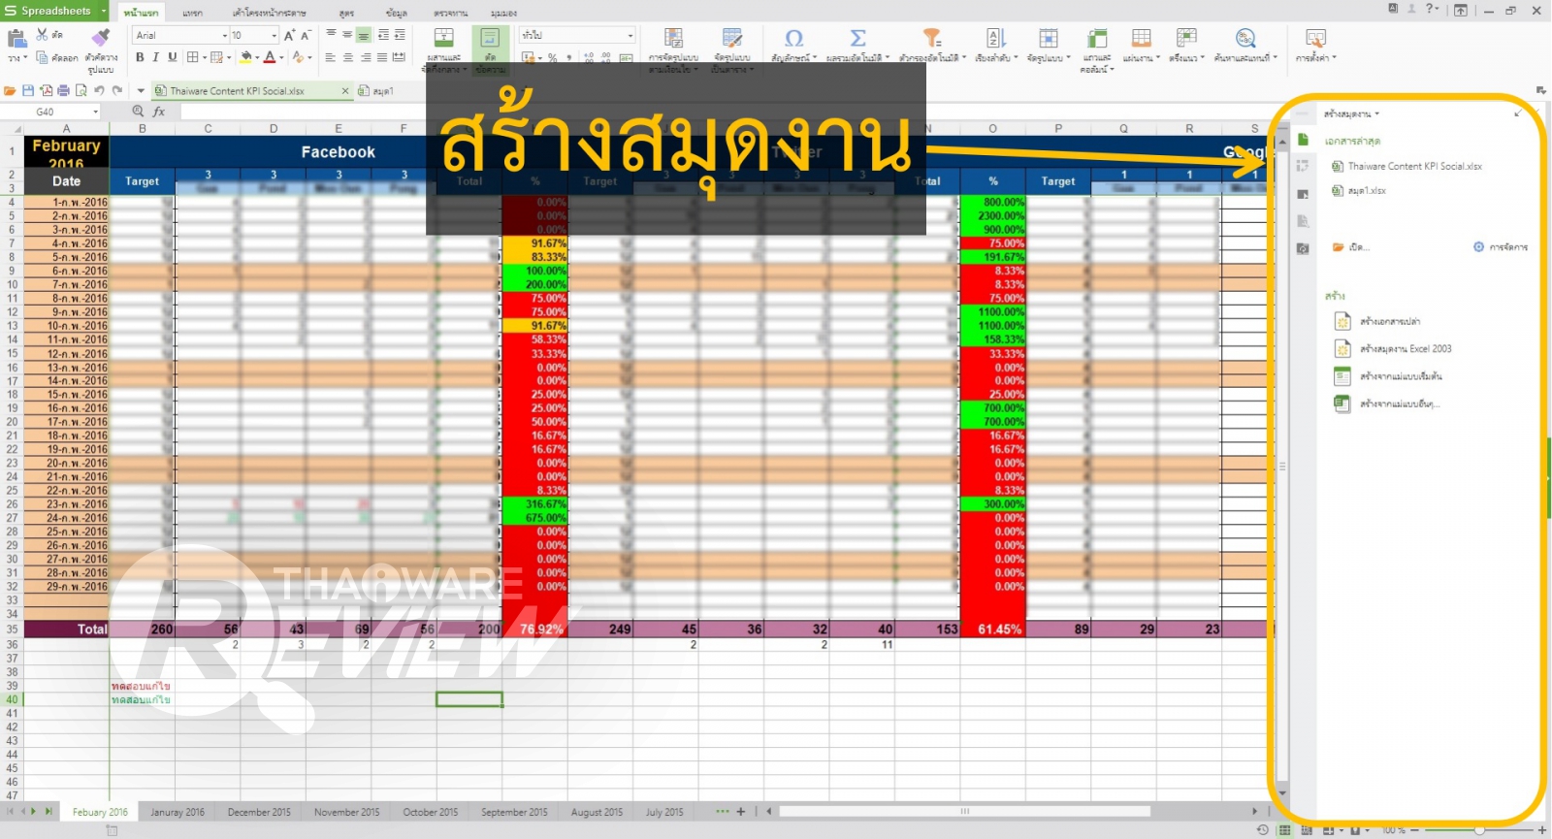
Task: Toggle underline formatting
Action: tap(172, 57)
